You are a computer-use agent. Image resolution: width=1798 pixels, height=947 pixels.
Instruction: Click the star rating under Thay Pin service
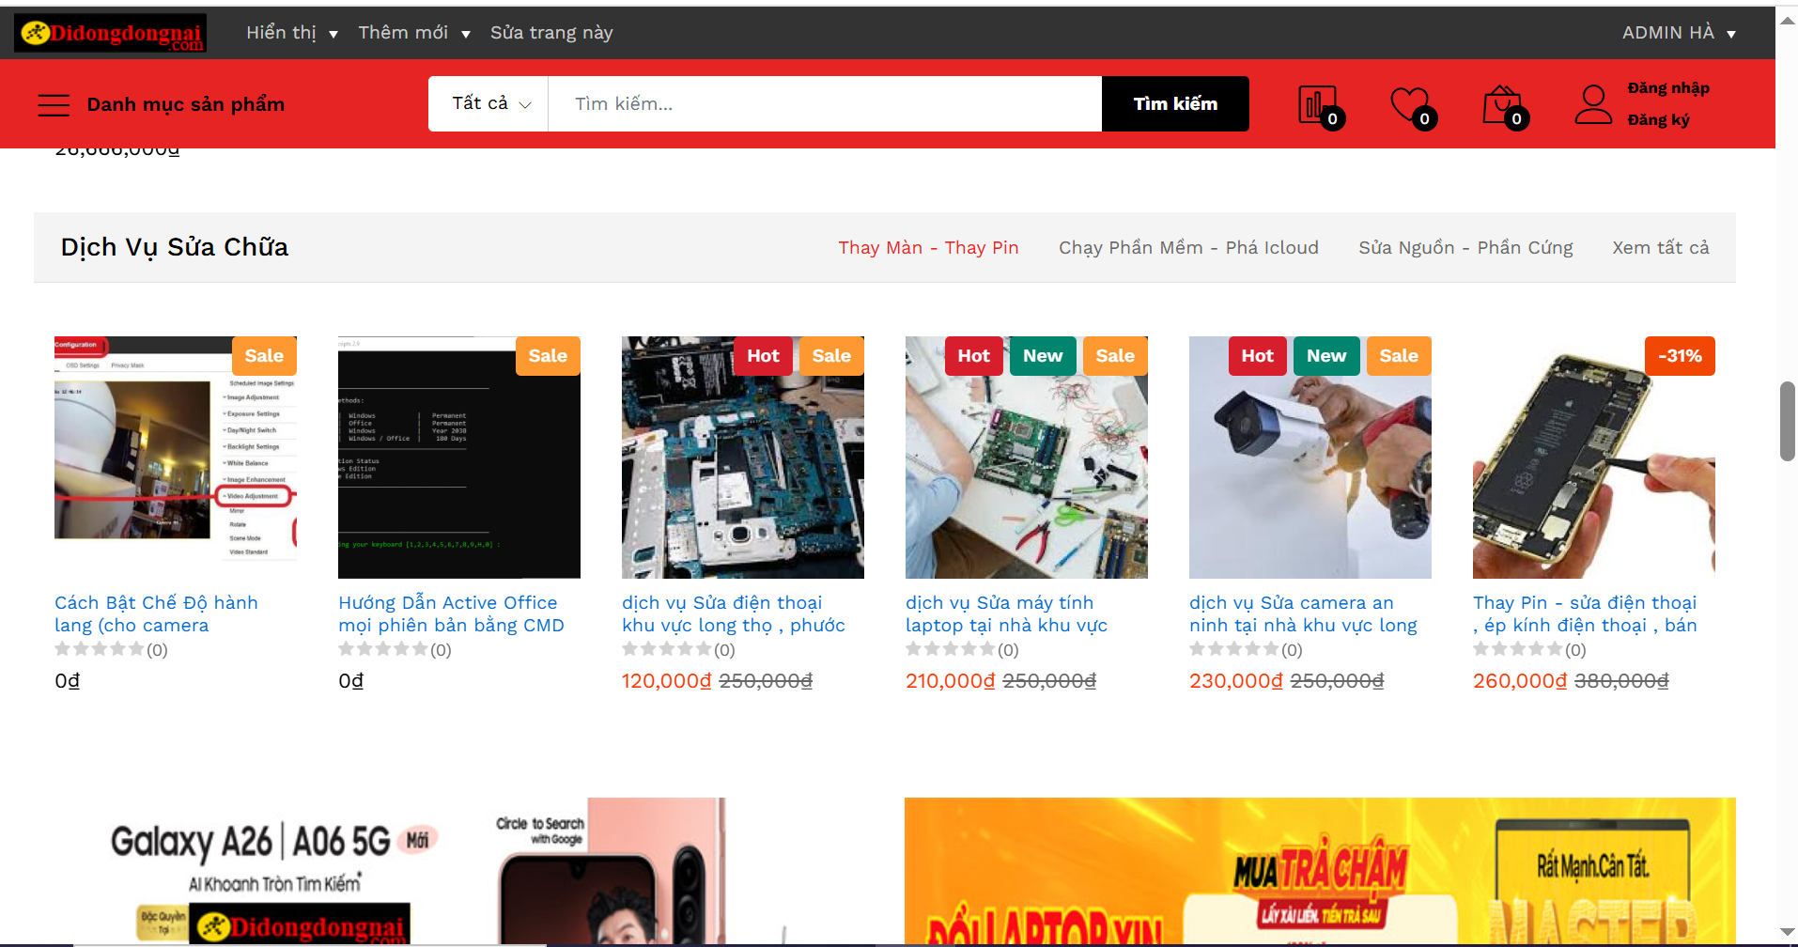pyautogui.click(x=1516, y=648)
